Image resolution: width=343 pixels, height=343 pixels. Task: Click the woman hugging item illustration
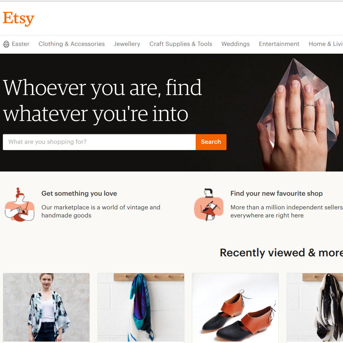(20, 204)
